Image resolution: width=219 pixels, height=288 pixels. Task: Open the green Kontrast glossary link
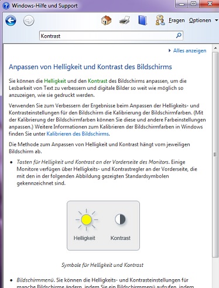click(x=98, y=81)
